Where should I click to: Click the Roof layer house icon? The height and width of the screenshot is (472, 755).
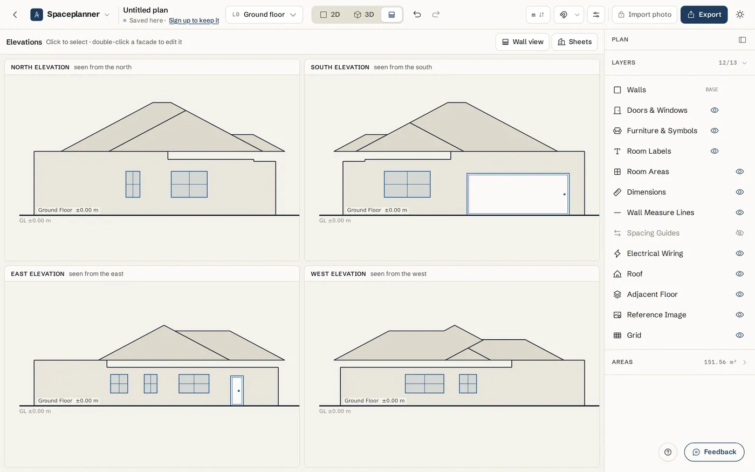(x=617, y=274)
